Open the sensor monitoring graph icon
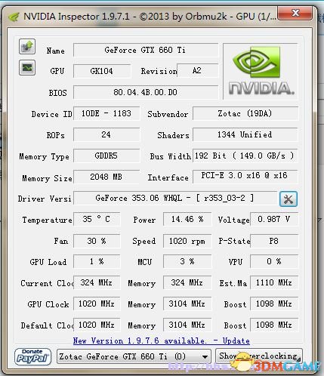 point(27,68)
